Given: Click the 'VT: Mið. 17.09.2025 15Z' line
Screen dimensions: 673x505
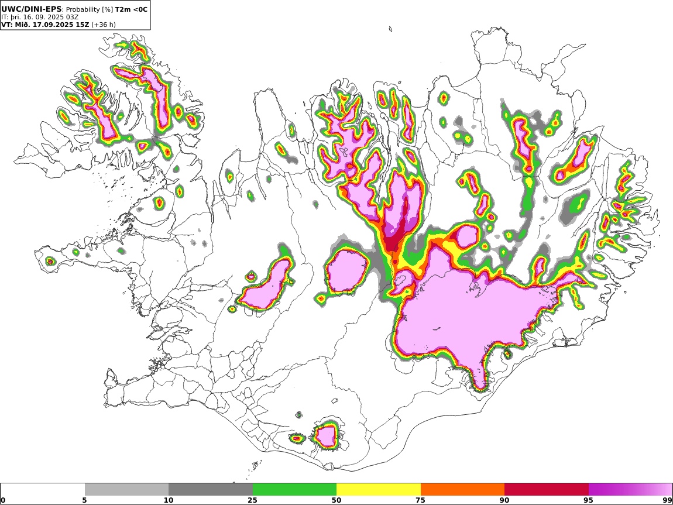Looking at the screenshot, I should click(45, 25).
